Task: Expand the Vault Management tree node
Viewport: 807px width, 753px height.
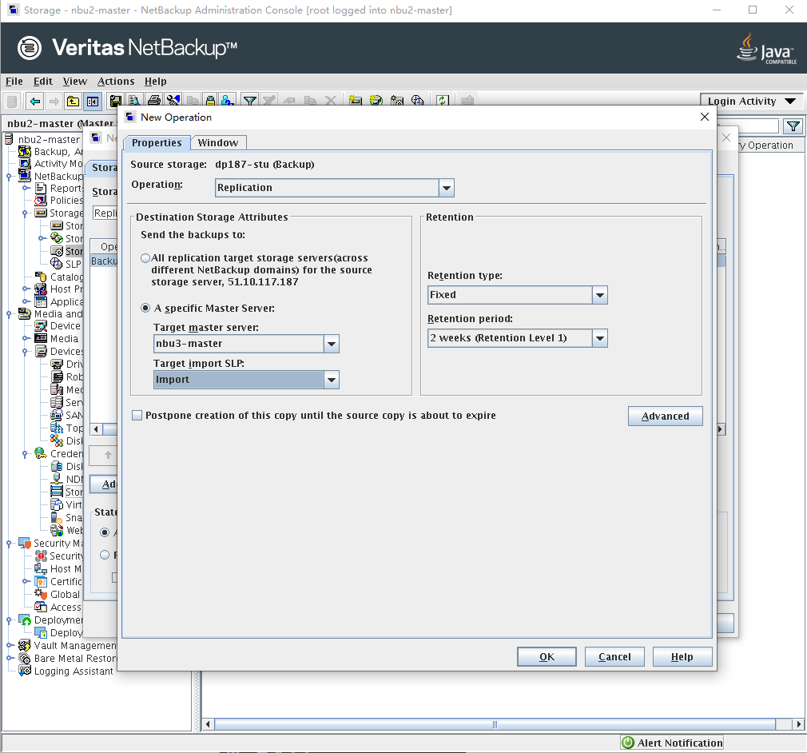Action: tap(9, 646)
